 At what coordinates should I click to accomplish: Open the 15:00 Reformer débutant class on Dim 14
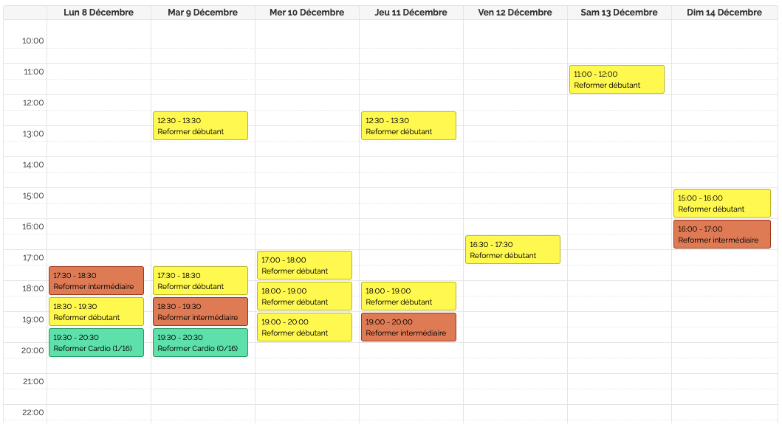(721, 203)
